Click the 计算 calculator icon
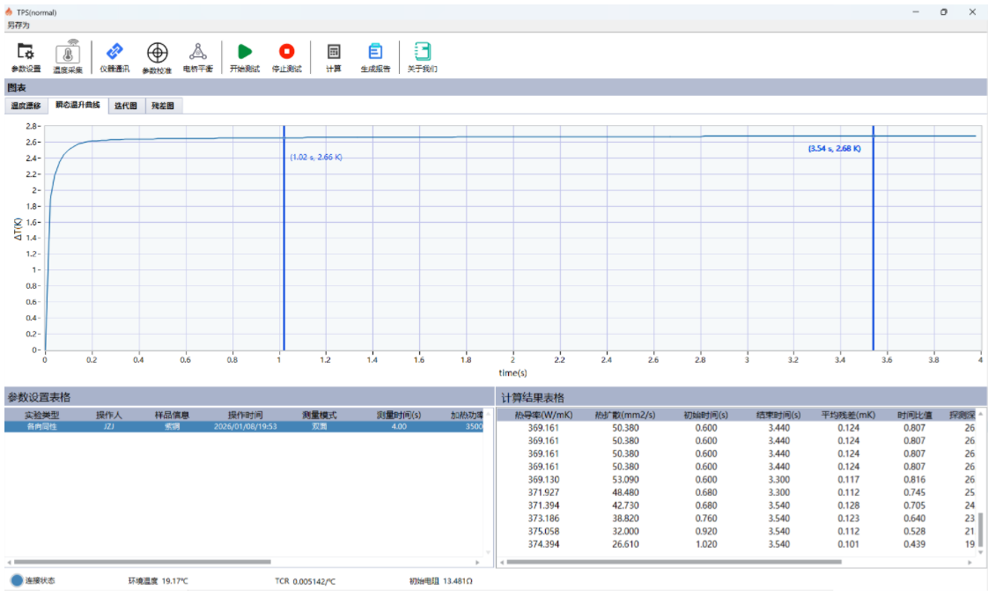 334,56
